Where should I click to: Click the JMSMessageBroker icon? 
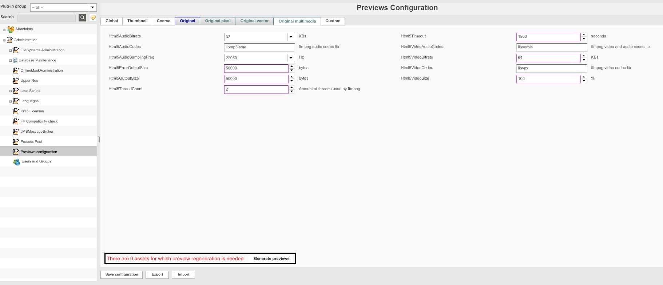[16, 132]
